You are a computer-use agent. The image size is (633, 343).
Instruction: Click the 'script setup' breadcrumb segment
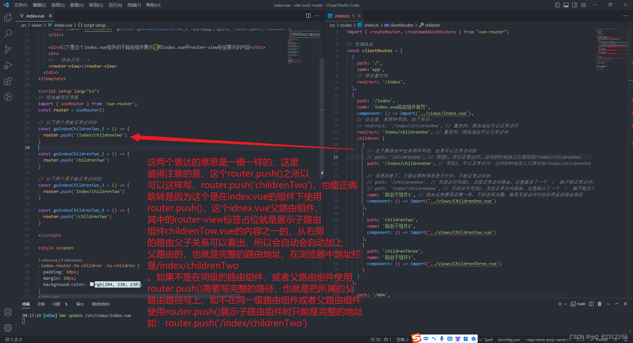95,25
